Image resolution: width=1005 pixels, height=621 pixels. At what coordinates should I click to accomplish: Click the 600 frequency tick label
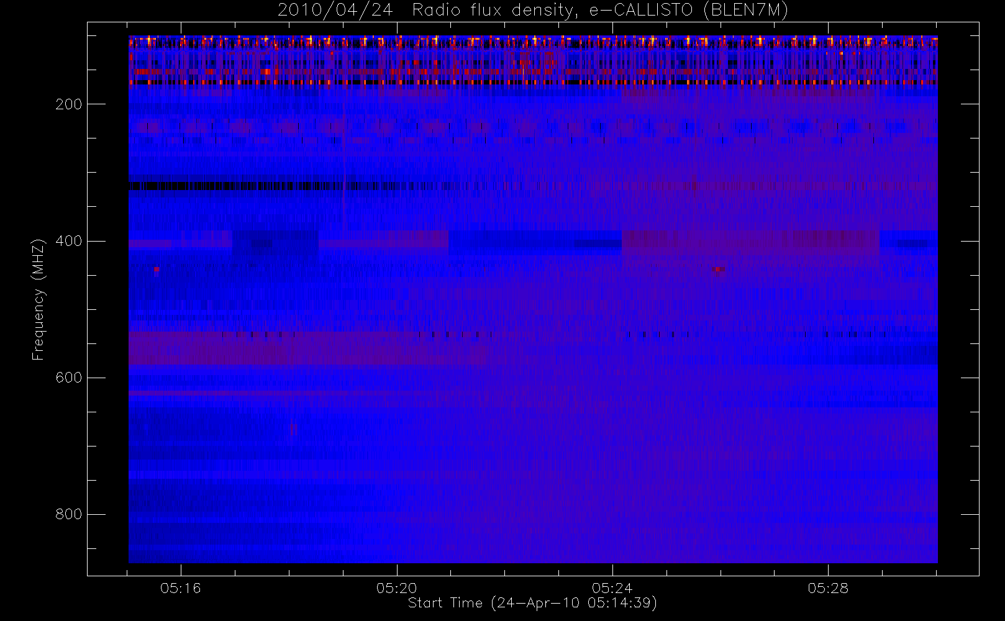point(68,378)
